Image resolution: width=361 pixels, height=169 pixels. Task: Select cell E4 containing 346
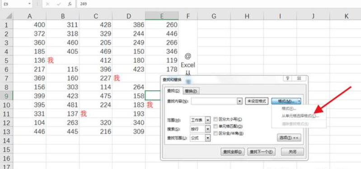coord(162,52)
